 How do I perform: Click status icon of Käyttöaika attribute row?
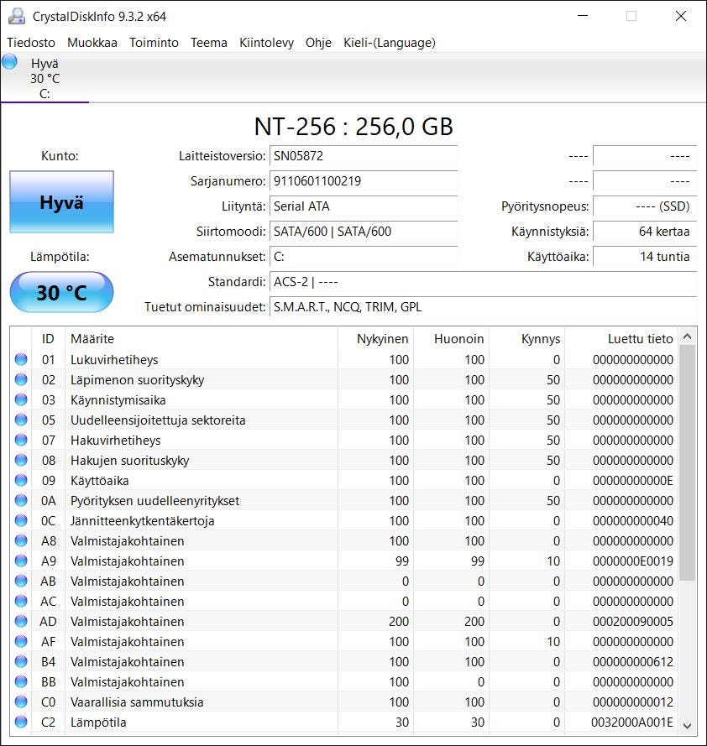click(x=21, y=481)
